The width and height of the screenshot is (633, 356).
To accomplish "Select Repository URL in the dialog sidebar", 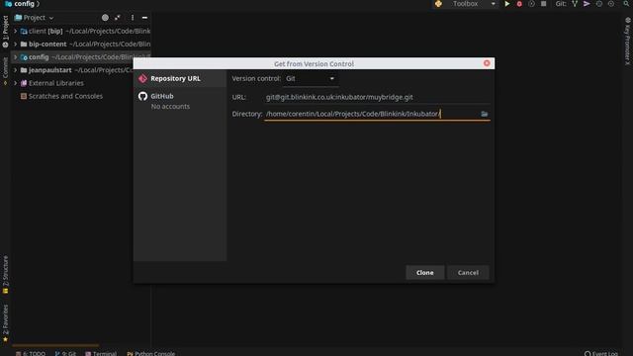I will click(180, 79).
